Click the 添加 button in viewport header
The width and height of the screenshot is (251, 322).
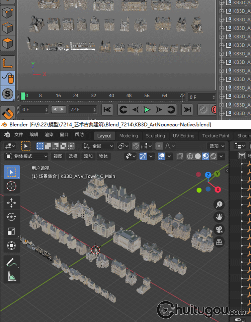pos(88,156)
